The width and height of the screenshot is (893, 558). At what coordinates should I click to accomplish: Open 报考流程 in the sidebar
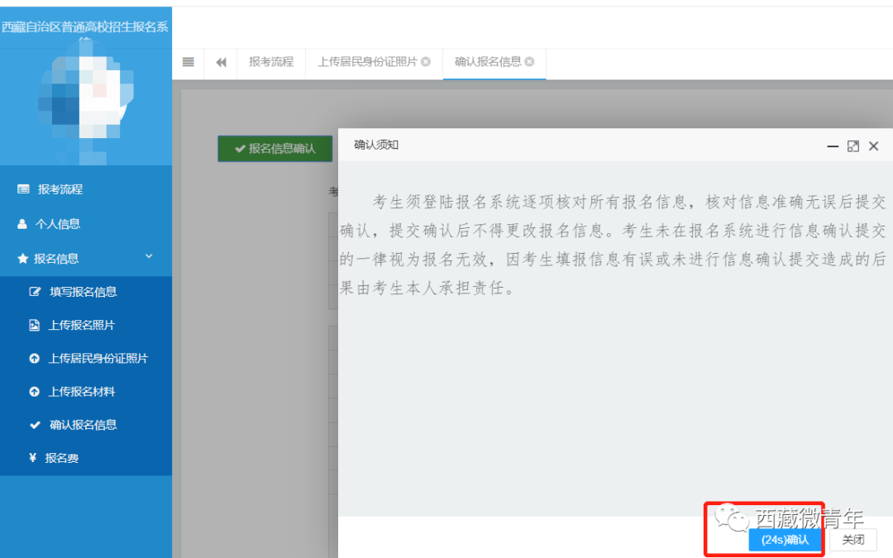point(60,189)
